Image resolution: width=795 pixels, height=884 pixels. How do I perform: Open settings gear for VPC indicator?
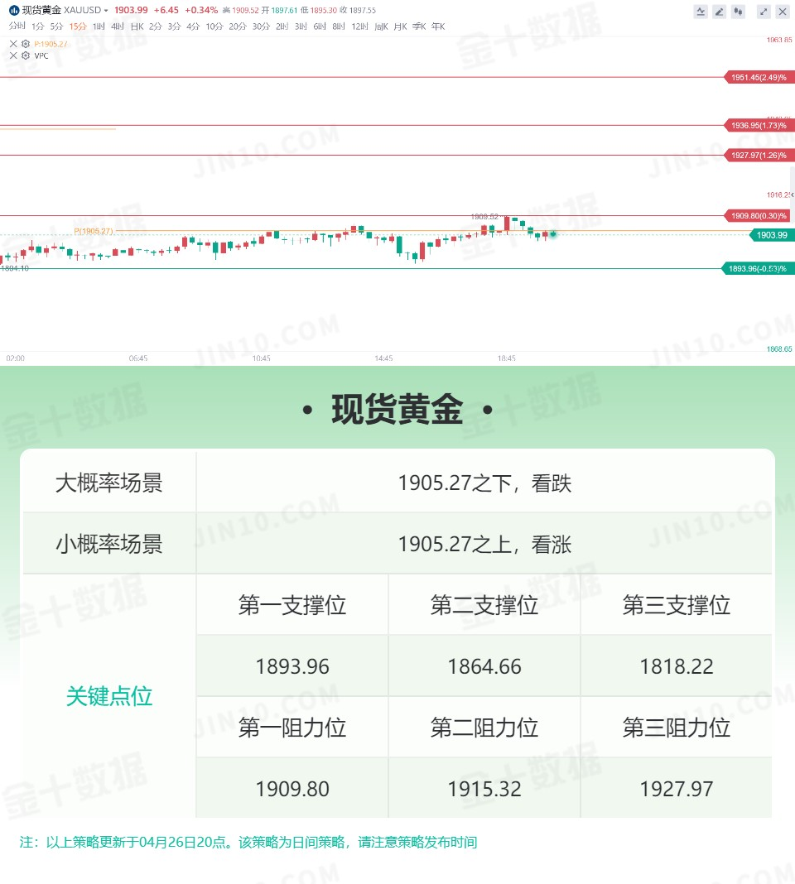pos(26,55)
